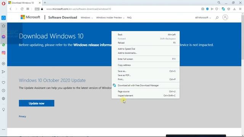Click the page vertical scrollbar thumb

pyautogui.click(x=243, y=37)
